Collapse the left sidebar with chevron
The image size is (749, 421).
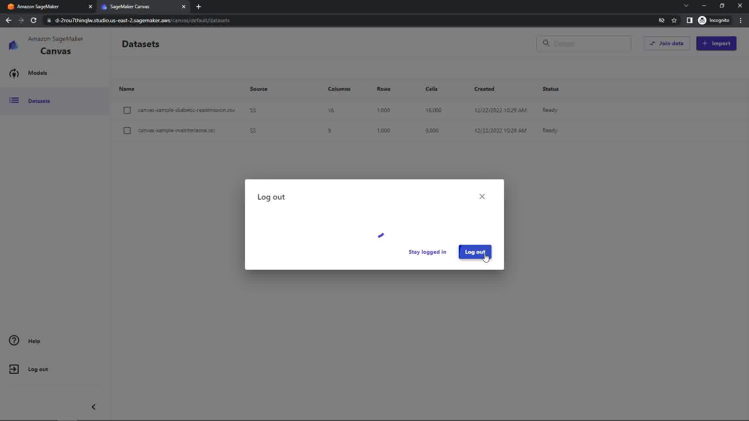pos(94,407)
